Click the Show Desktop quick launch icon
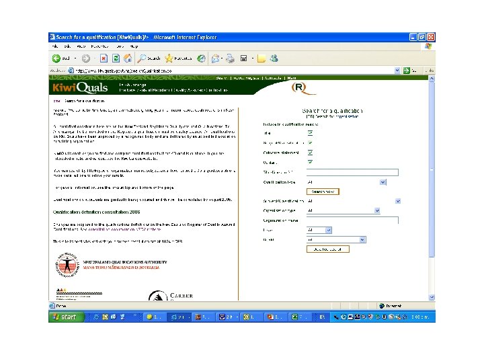The height and width of the screenshot is (363, 484). pos(122,317)
